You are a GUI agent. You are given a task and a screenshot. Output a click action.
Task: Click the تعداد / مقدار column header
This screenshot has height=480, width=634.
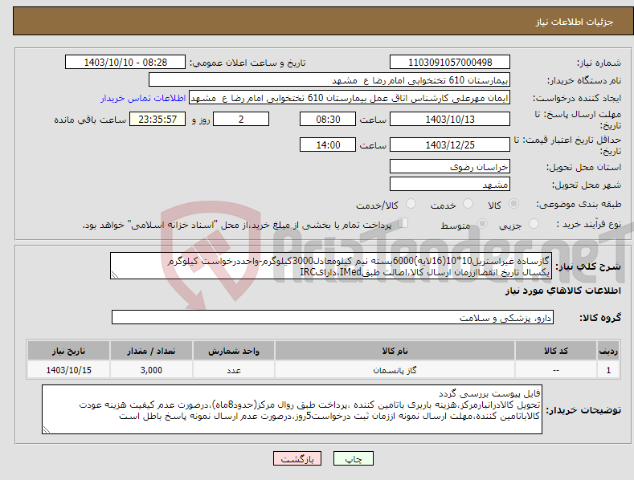[151, 351]
